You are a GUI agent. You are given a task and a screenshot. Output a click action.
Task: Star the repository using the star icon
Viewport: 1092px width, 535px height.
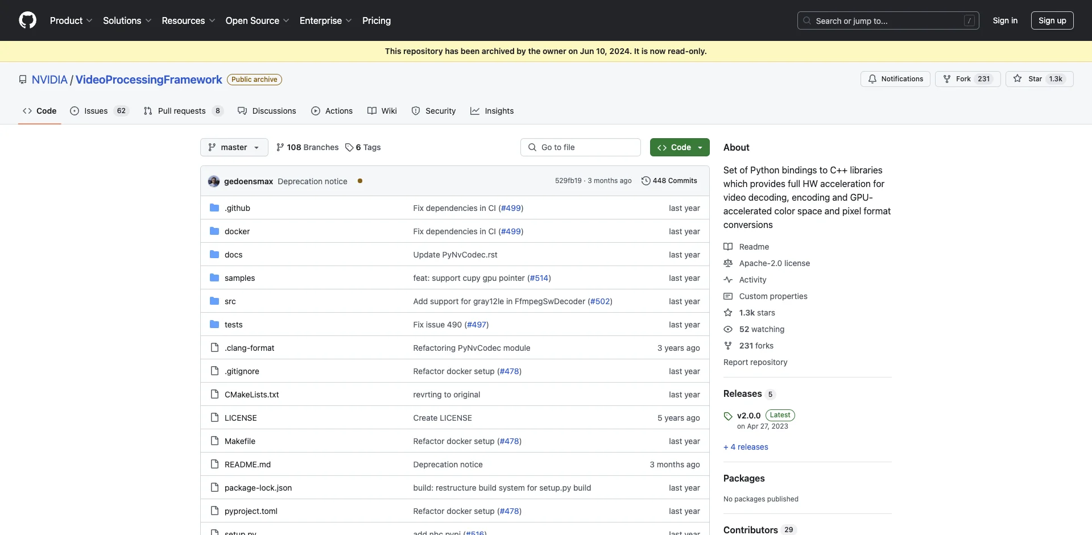click(x=1017, y=79)
